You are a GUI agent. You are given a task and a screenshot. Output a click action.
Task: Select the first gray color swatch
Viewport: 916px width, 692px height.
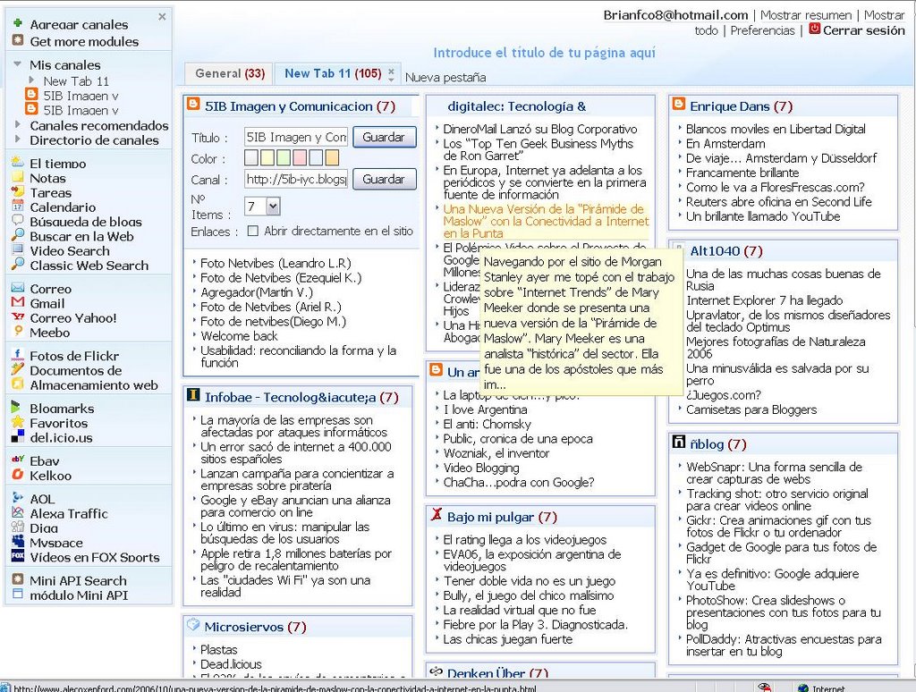click(x=250, y=157)
